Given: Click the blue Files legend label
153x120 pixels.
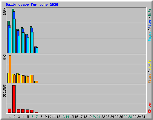Looking at the screenshot, I should pyautogui.click(x=149, y=24).
